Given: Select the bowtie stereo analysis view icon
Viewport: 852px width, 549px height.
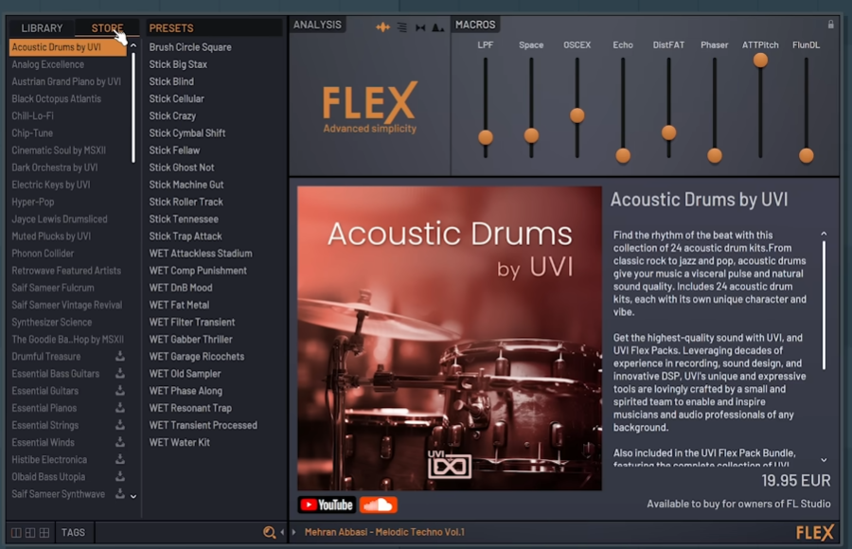Looking at the screenshot, I should coord(420,27).
